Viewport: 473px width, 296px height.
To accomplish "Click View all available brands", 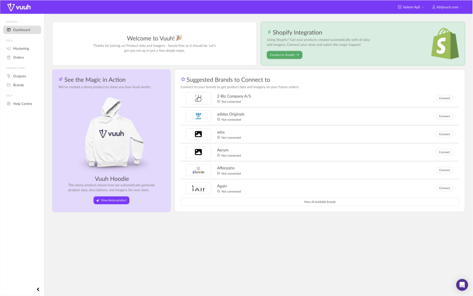I will (x=320, y=202).
